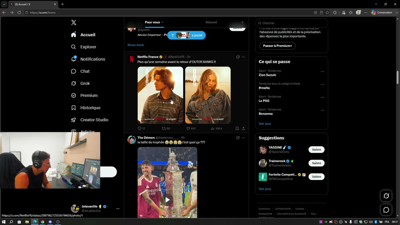Open the Conditions footer link

tap(264, 209)
